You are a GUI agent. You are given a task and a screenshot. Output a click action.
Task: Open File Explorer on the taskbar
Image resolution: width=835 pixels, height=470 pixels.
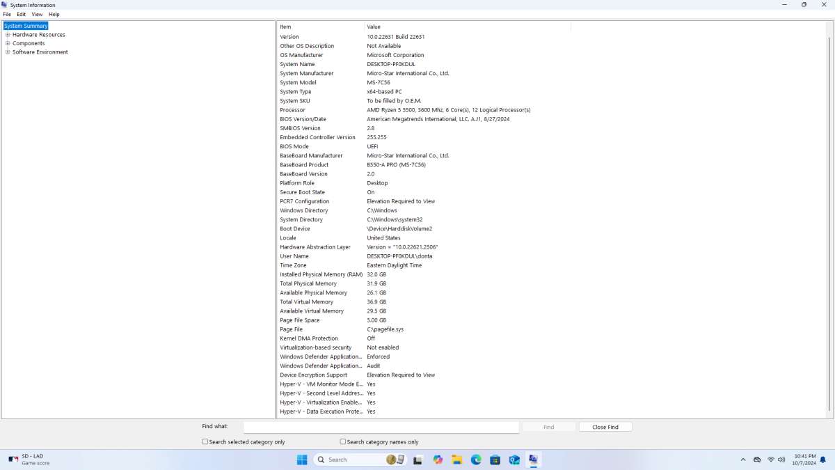pyautogui.click(x=456, y=460)
